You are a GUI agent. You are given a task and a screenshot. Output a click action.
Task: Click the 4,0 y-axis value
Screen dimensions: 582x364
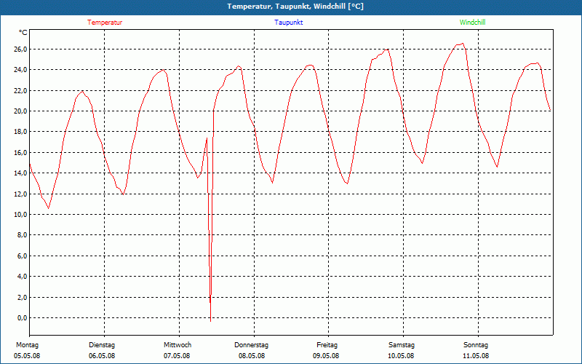[x=22, y=277]
